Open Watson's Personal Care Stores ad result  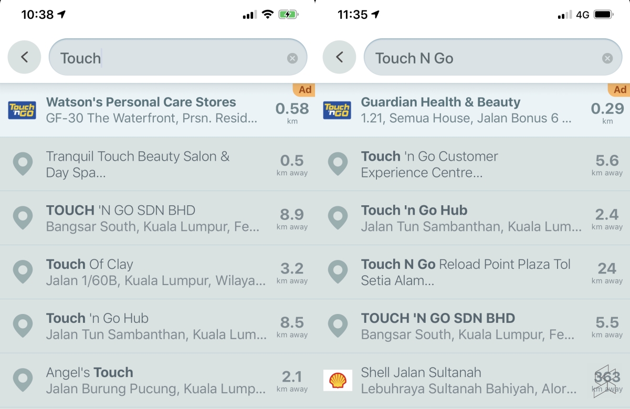point(152,110)
